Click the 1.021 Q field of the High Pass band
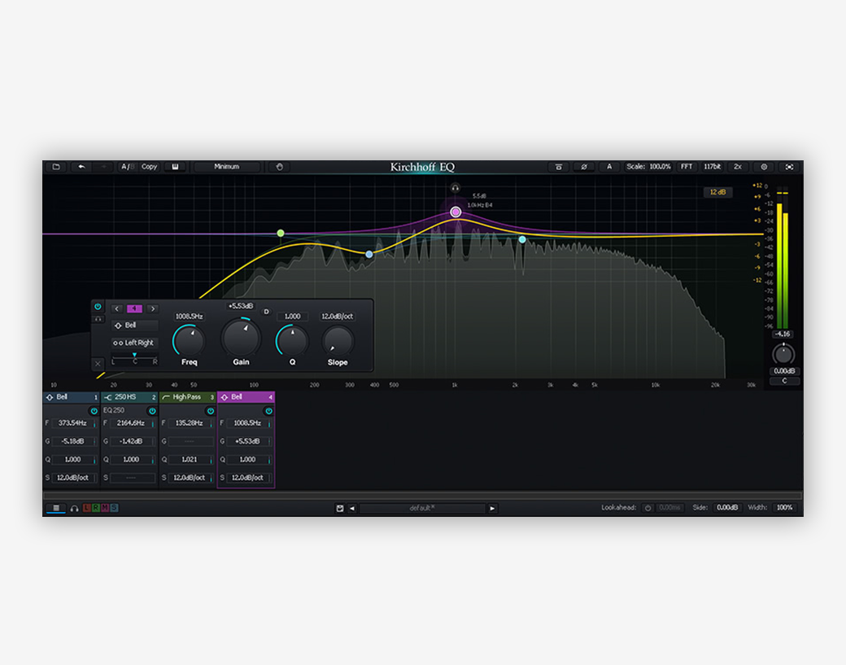This screenshot has height=665, width=846. 190,460
